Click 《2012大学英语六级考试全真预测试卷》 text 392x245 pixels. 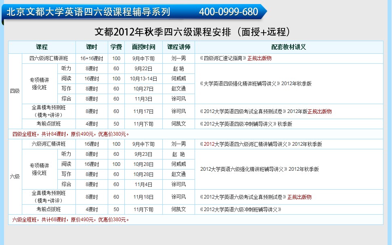pyautogui.click(x=243, y=197)
